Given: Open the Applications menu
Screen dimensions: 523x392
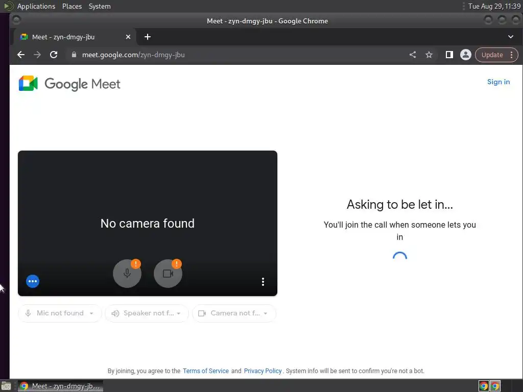Looking at the screenshot, I should click(36, 6).
